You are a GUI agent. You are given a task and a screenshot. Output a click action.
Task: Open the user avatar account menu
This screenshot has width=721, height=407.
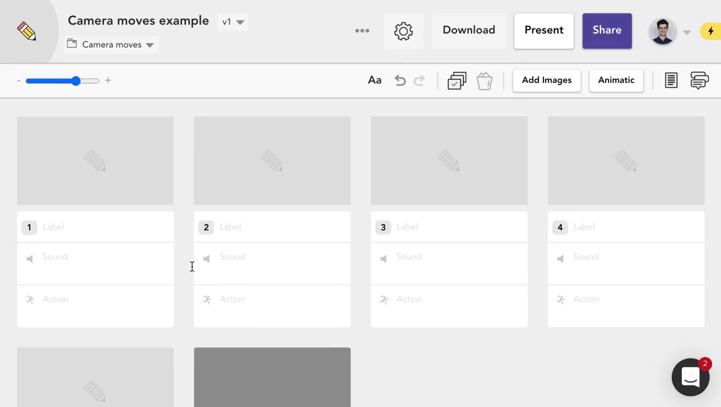(x=663, y=31)
